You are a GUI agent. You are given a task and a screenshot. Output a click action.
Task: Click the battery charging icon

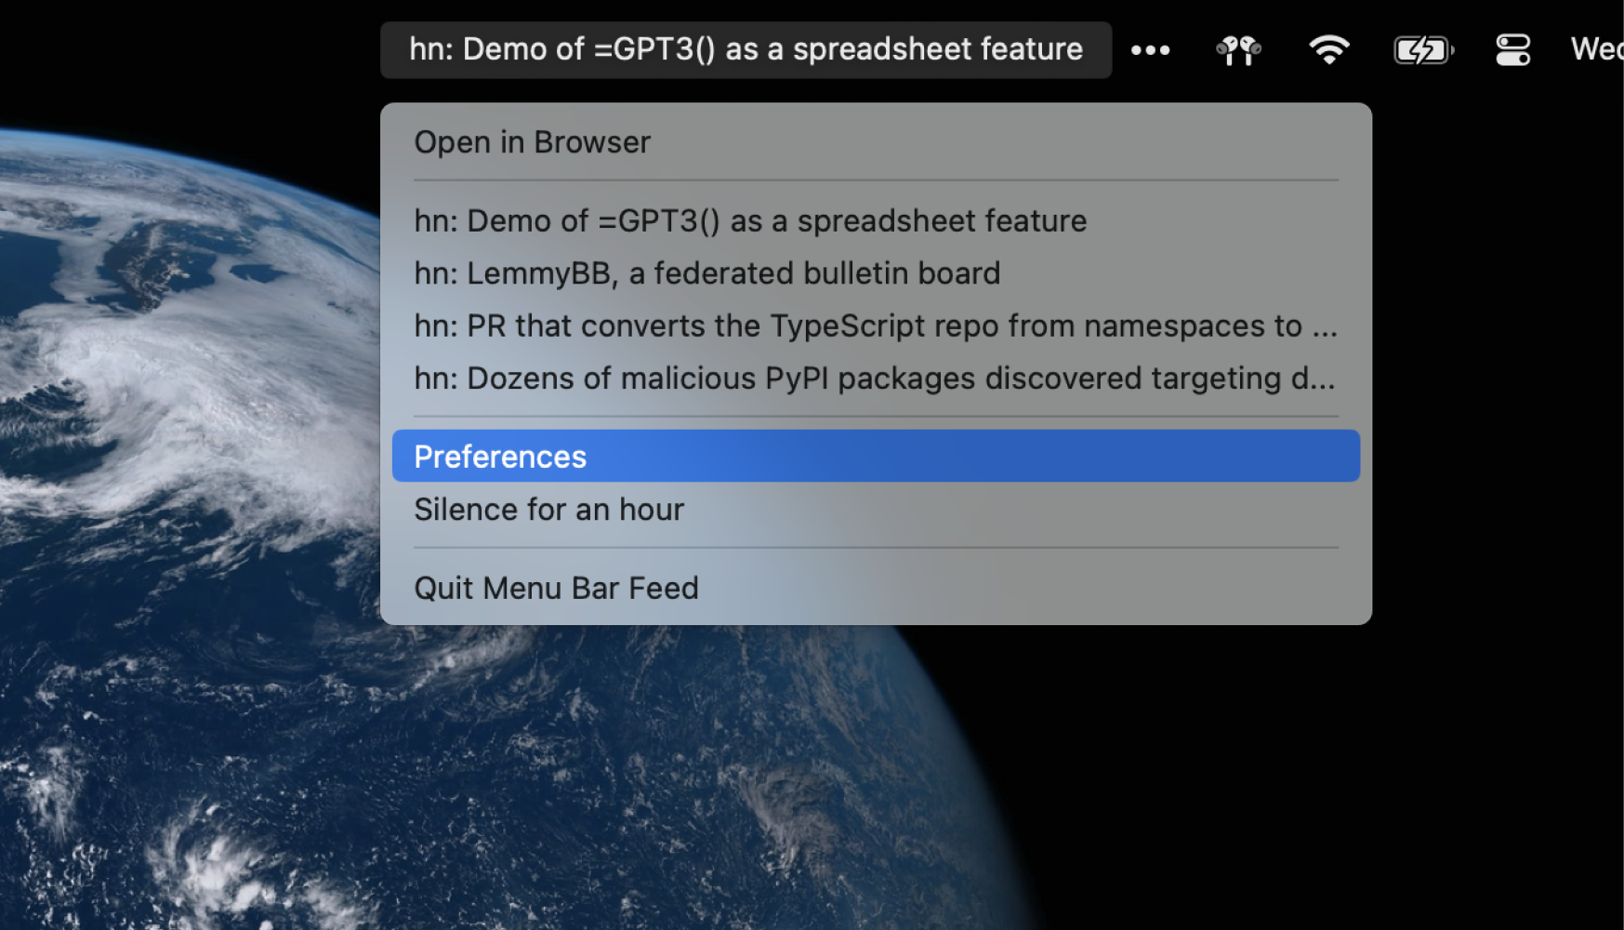[x=1422, y=50]
